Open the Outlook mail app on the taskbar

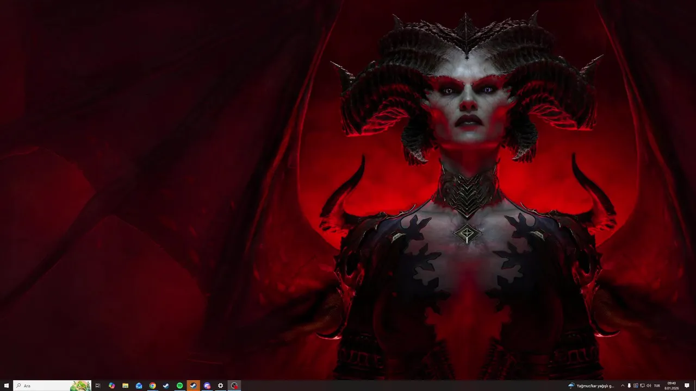click(139, 386)
